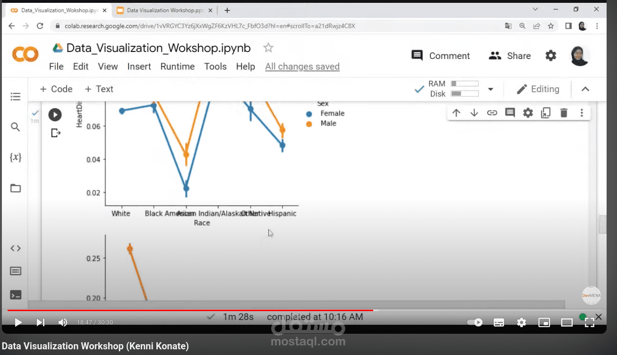Viewport: 617px width, 355px height.
Task: Open the tab search chevron in Chrome
Action: click(535, 9)
